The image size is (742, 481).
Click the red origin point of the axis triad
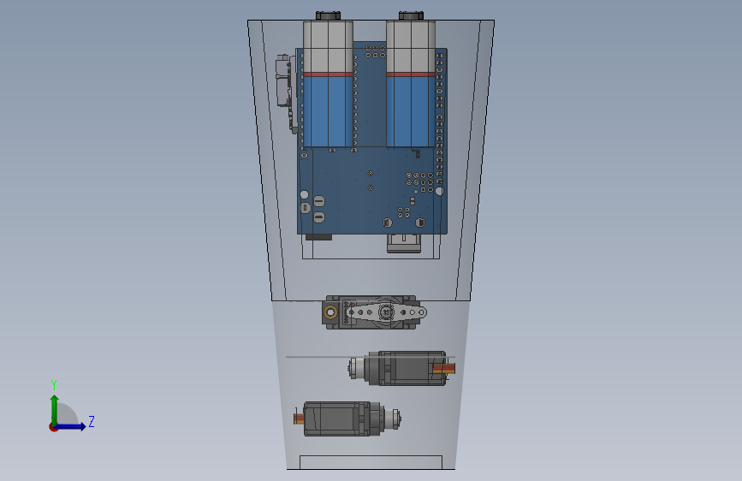pyautogui.click(x=53, y=427)
